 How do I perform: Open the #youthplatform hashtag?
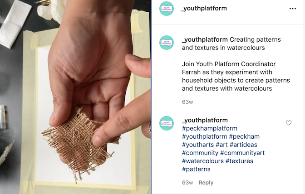204,136
